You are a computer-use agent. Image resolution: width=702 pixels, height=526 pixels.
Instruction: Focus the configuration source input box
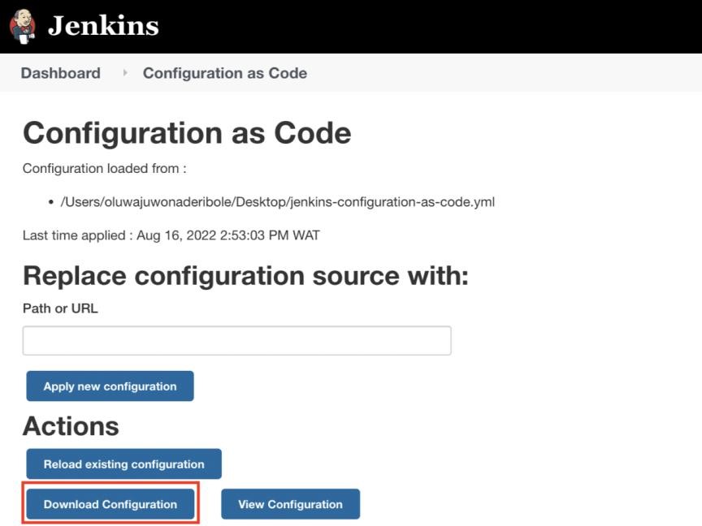click(x=237, y=340)
